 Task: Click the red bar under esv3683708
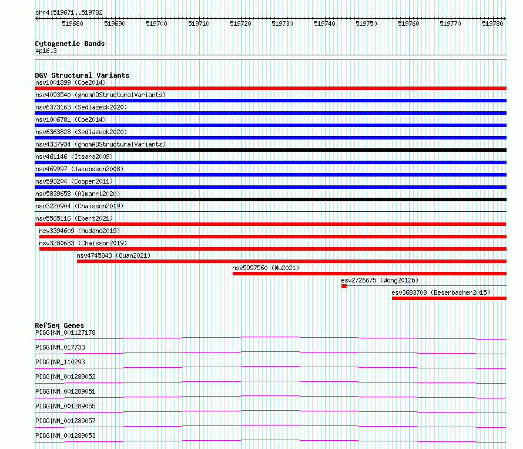pos(450,298)
